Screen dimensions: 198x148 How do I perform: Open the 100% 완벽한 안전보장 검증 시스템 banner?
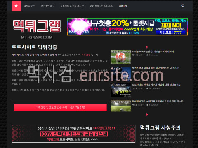73,134
